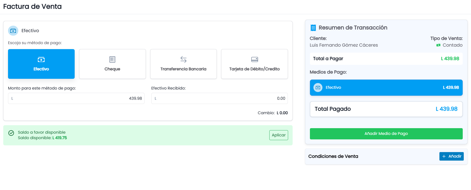
Task: Click the check-circle icon in the Saldo a favor banner
Action: click(11, 133)
